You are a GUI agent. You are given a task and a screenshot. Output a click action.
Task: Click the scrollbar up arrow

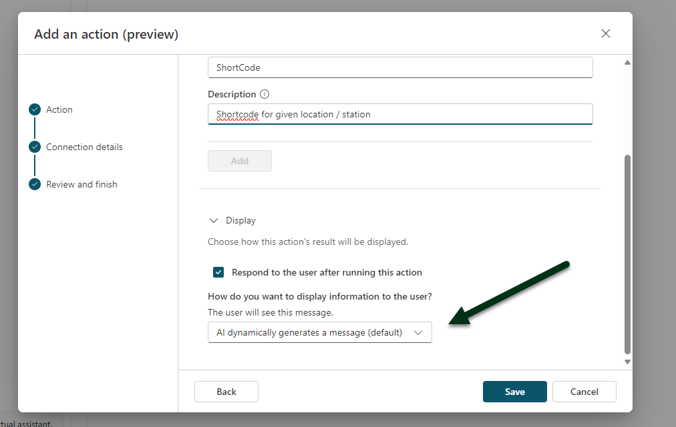coord(627,63)
